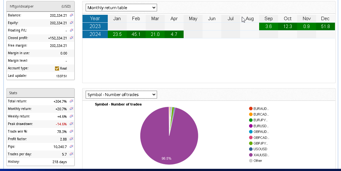This screenshot has width=341, height=171.
Task: Click the Year column header
Action: (x=95, y=19)
